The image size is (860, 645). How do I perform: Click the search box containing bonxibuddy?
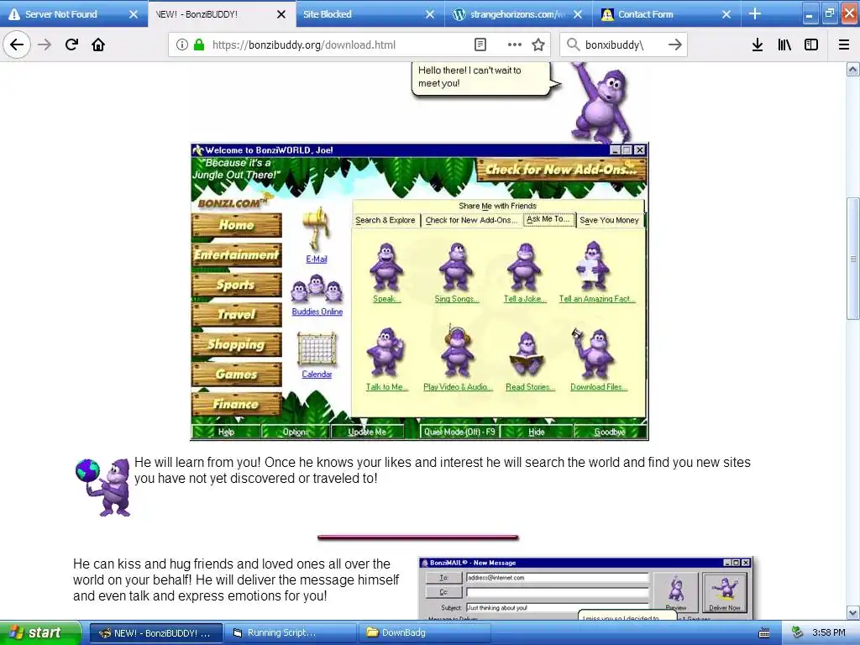click(622, 45)
